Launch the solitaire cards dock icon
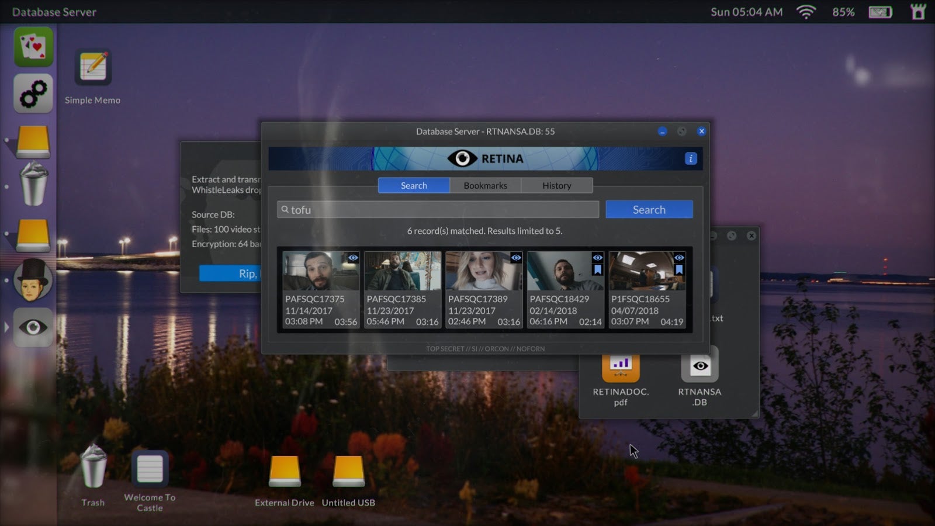Viewport: 935px width, 526px height. point(33,47)
